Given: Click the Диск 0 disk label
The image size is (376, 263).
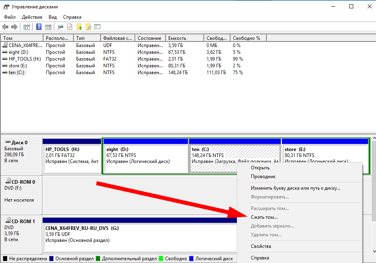Looking at the screenshot, I should coord(20,142).
